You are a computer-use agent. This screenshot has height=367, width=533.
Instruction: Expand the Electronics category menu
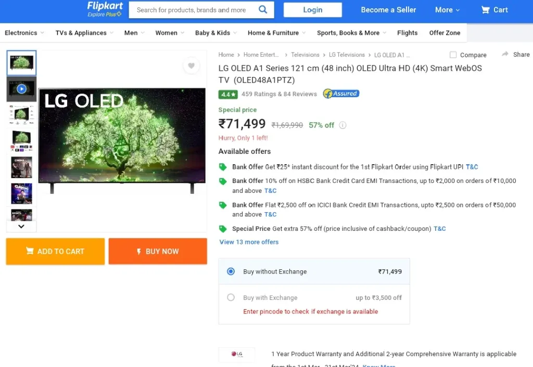(24, 33)
